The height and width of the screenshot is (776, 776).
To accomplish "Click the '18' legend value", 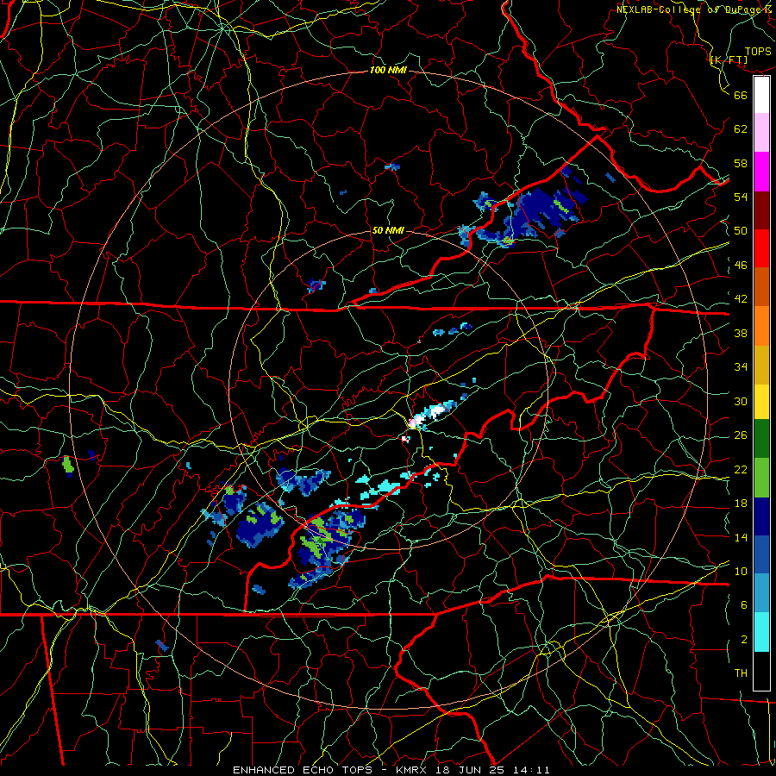I will [741, 504].
